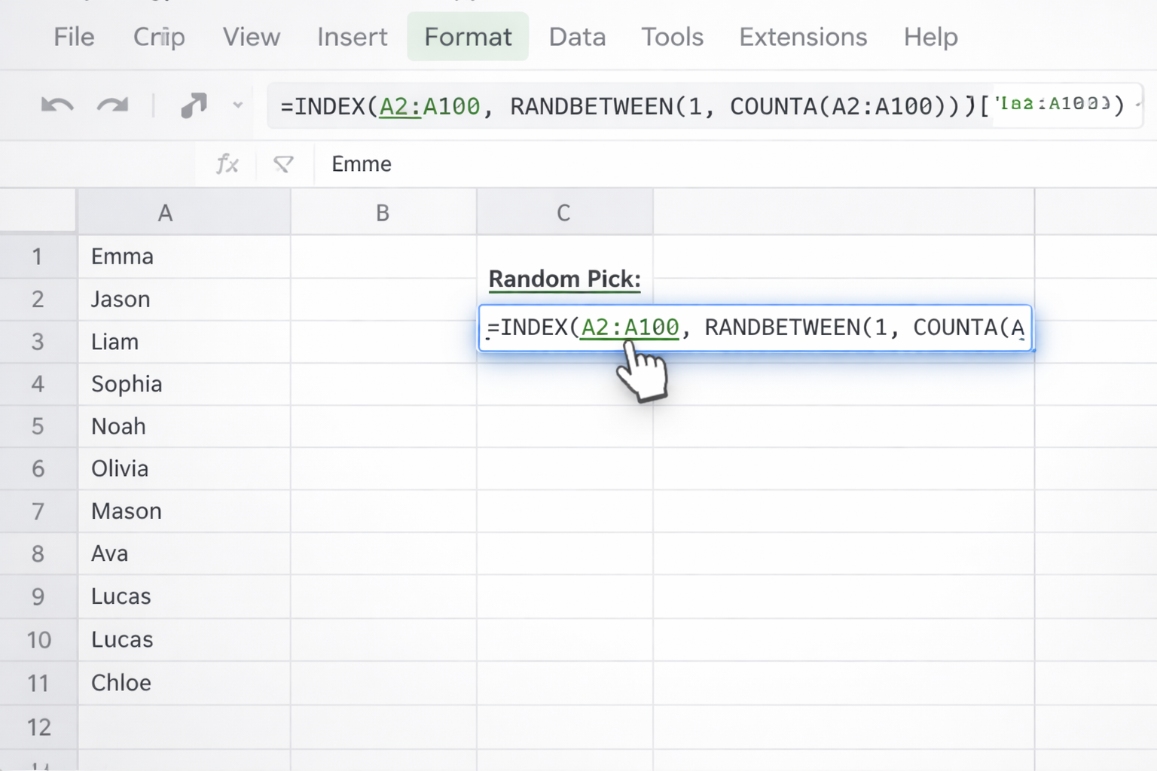Select row 3 header

tap(38, 342)
